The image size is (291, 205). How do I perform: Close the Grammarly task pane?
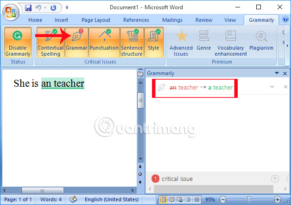[x=285, y=74]
